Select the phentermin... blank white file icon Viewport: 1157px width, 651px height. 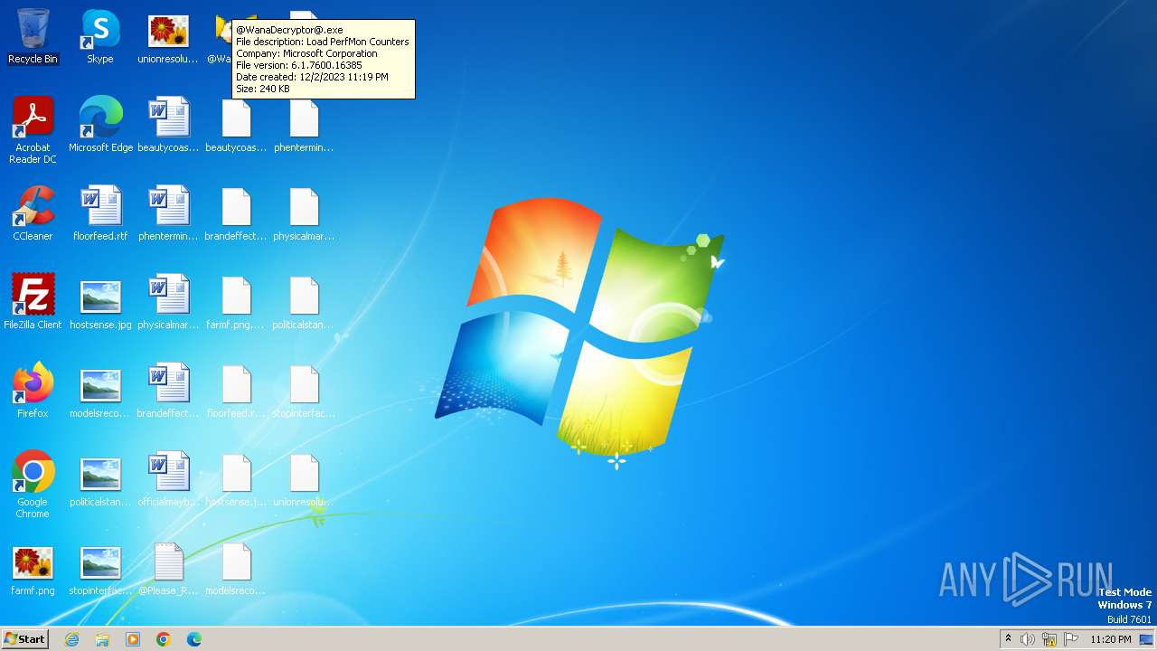tap(304, 124)
